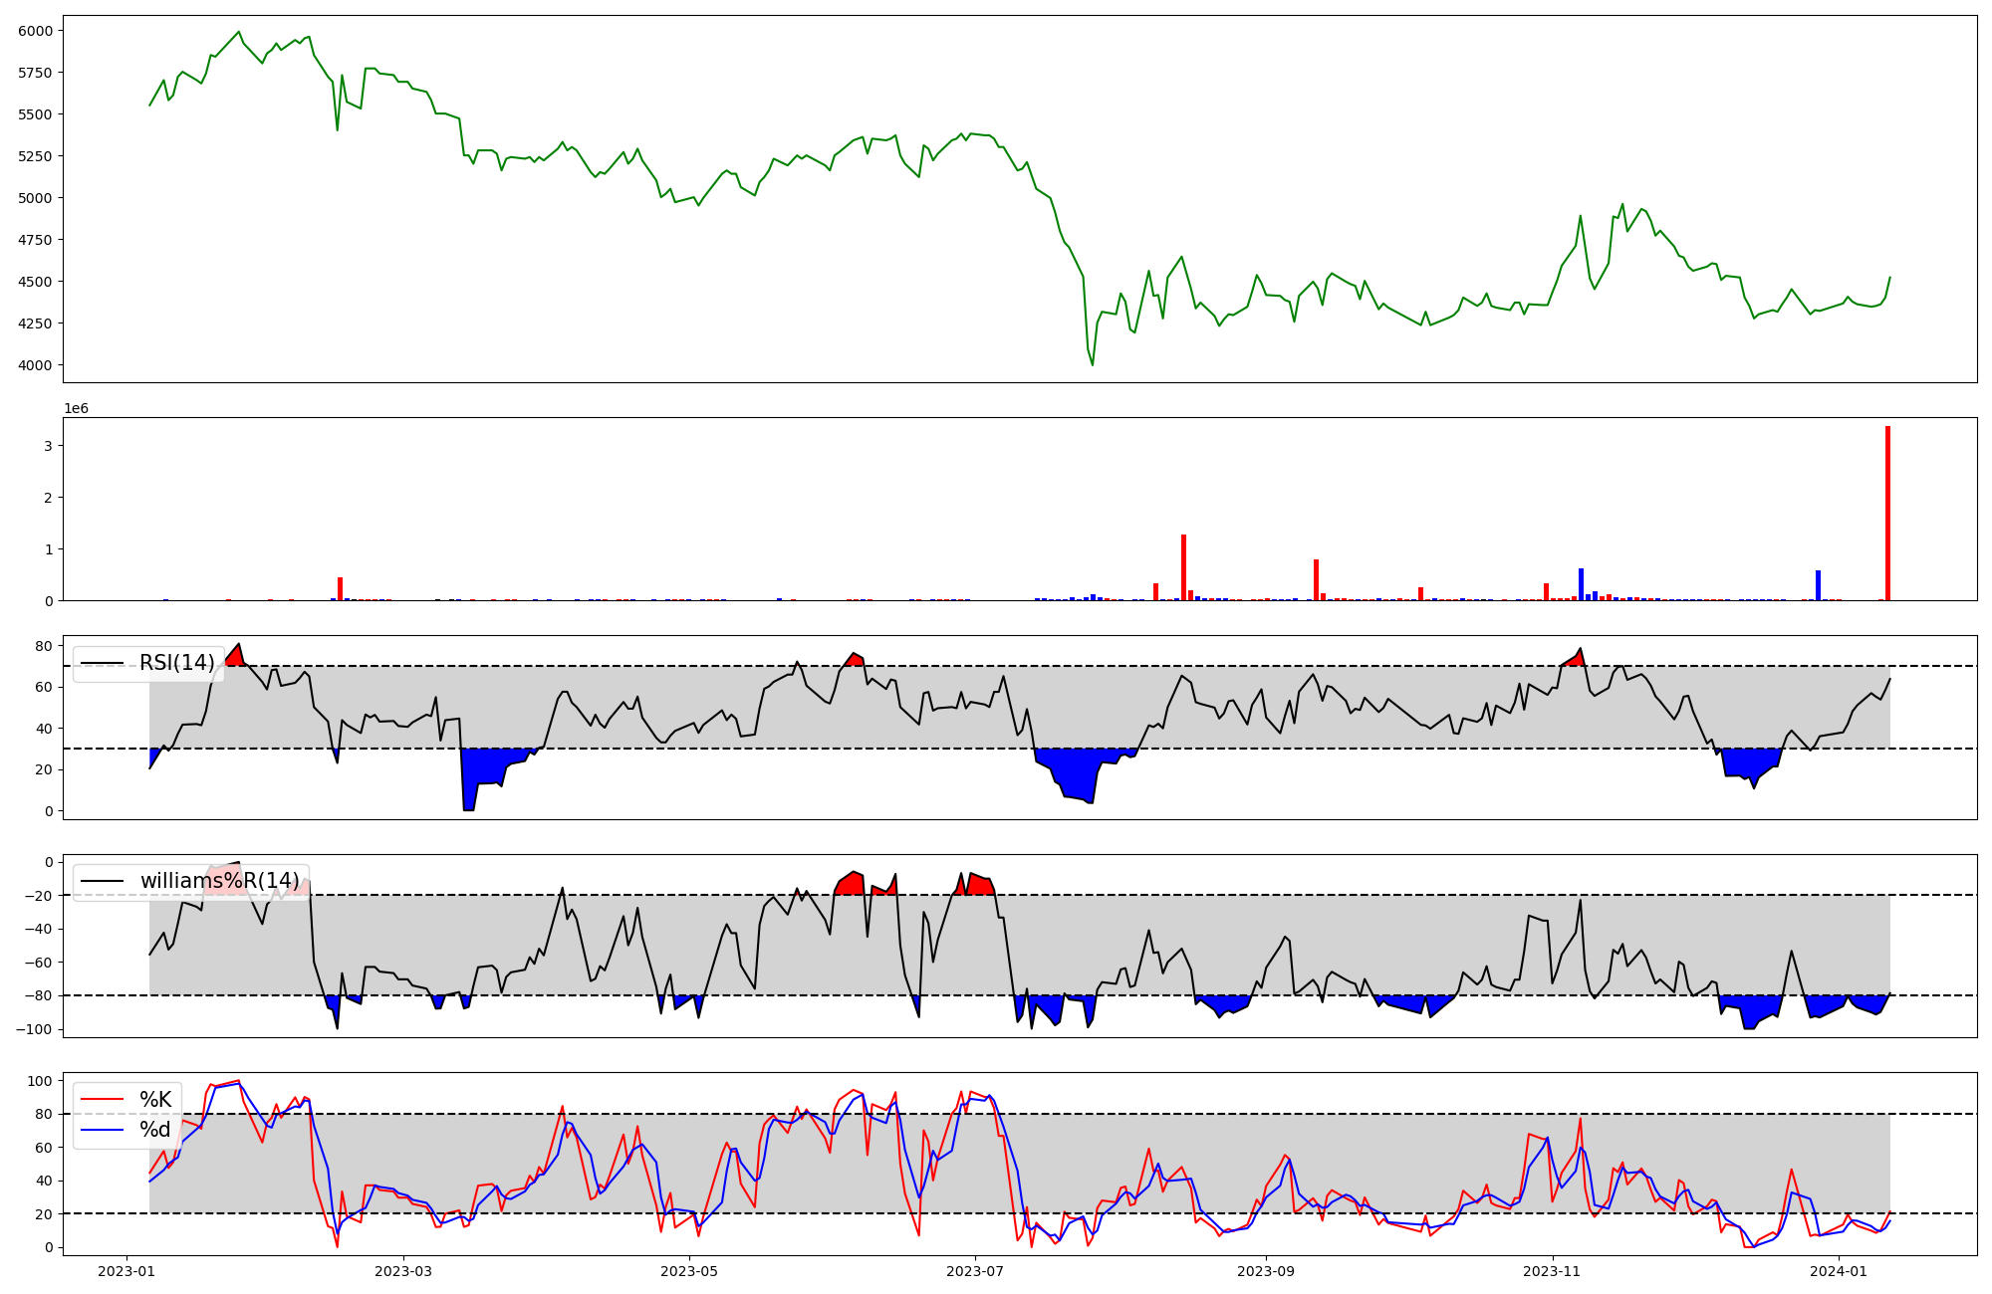This screenshot has width=1992, height=1294.
Task: Click the 1e6 volume scale label
Action: (x=77, y=409)
